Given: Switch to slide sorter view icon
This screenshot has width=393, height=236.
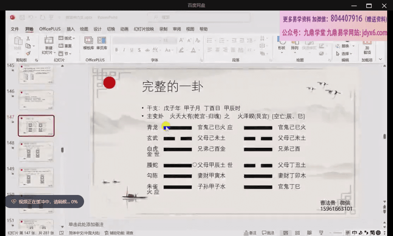Looking at the screenshot, I should click(x=297, y=233).
